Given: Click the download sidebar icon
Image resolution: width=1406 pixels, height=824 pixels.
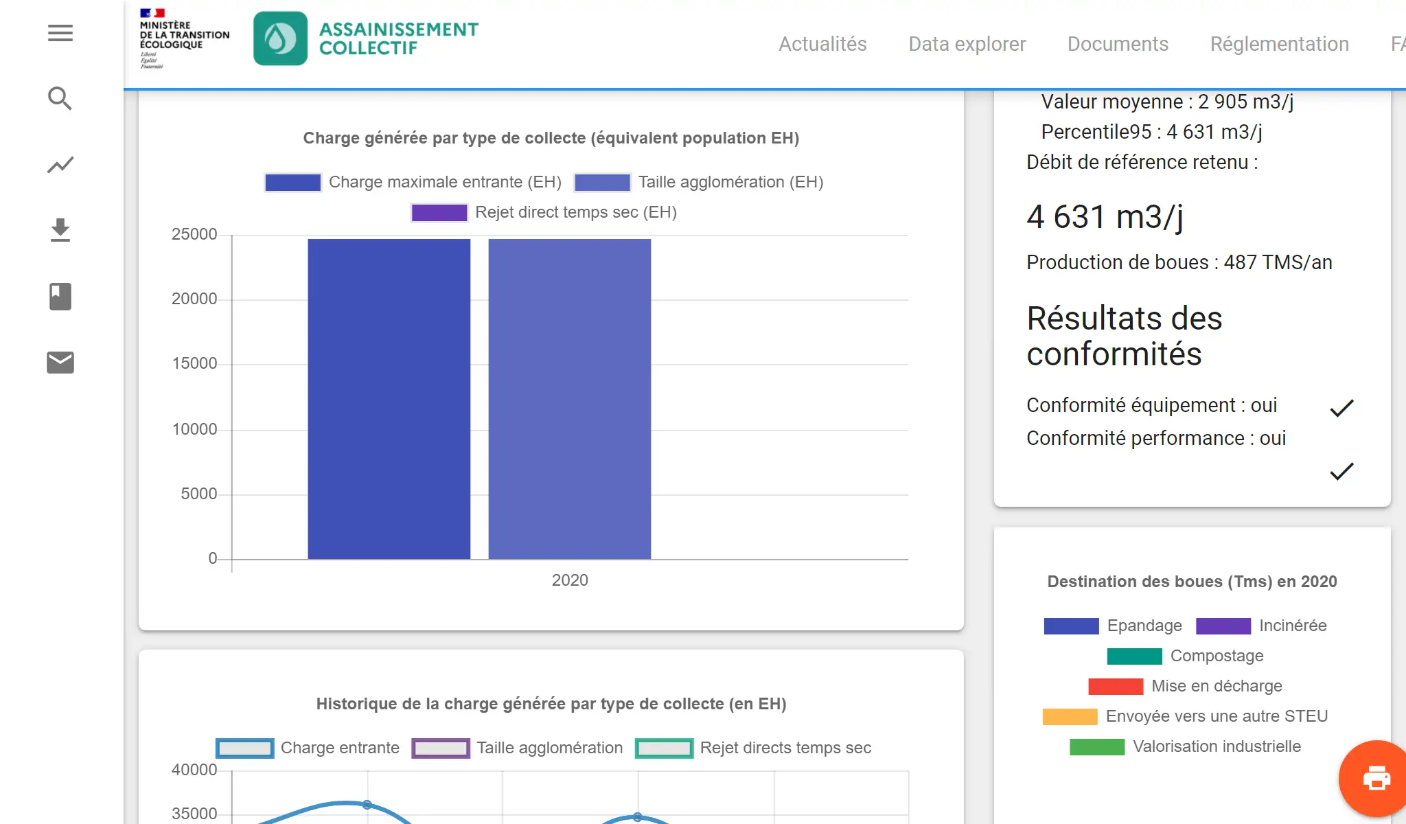Looking at the screenshot, I should [60, 231].
